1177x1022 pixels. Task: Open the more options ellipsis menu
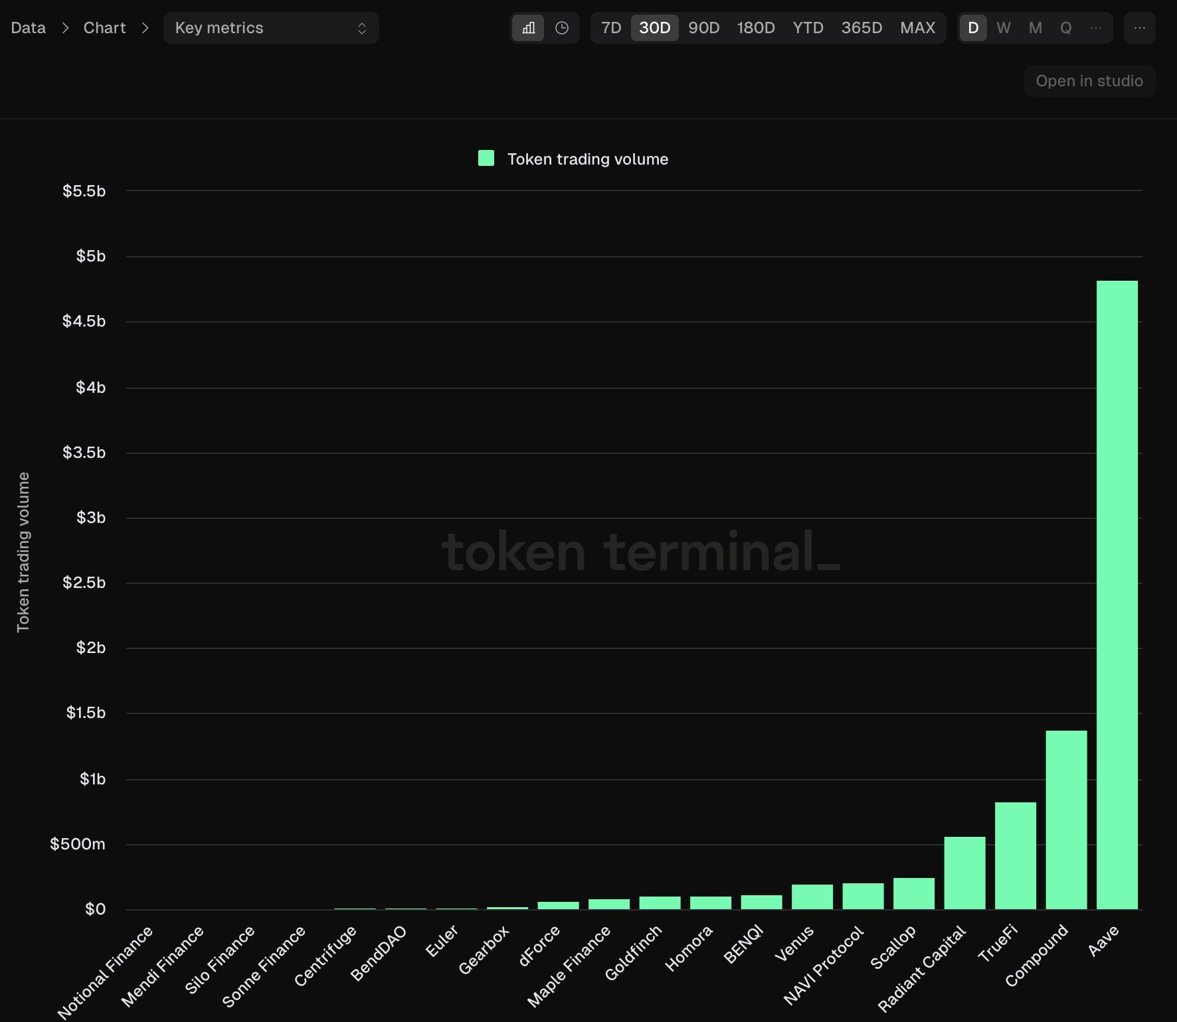pos(1139,28)
